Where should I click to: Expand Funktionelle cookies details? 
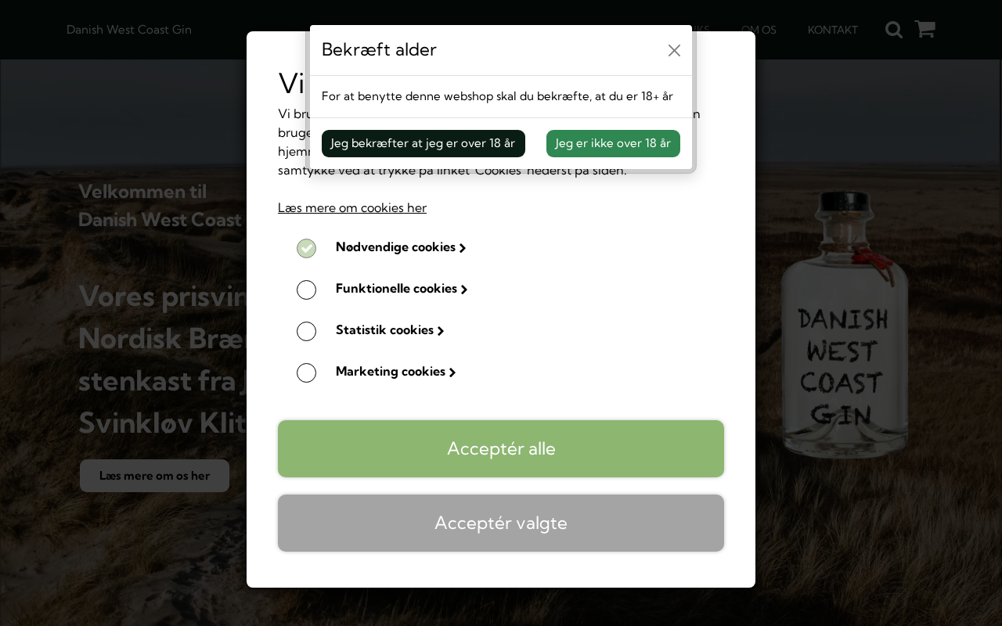tap(402, 289)
